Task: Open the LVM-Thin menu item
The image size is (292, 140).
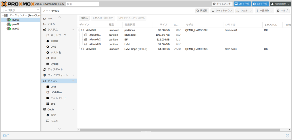Action: (x=59, y=92)
